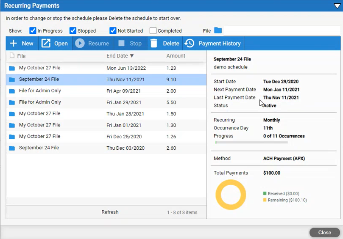Click the Refresh button below the list
This screenshot has width=343, height=239.
click(x=110, y=212)
